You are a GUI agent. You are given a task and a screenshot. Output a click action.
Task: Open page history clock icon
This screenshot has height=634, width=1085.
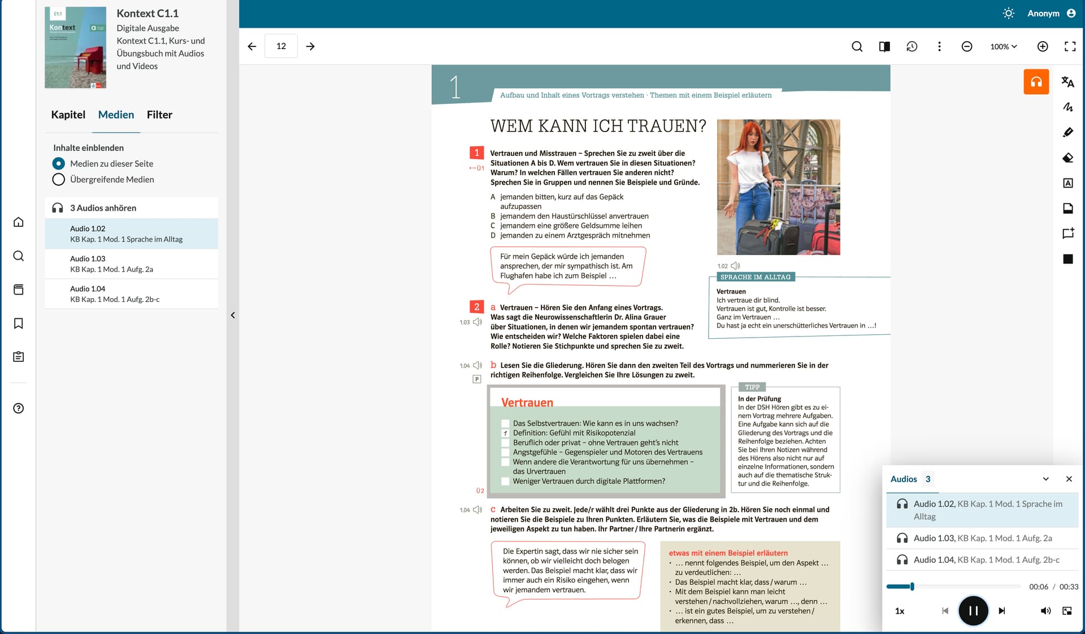[912, 46]
